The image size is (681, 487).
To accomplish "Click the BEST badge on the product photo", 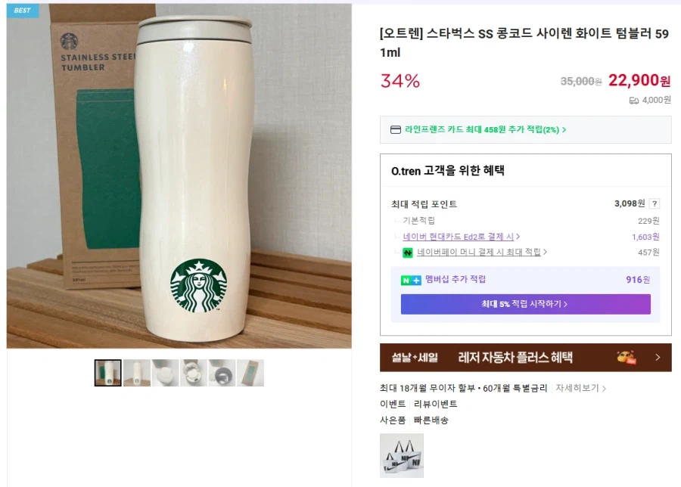I will coord(22,11).
